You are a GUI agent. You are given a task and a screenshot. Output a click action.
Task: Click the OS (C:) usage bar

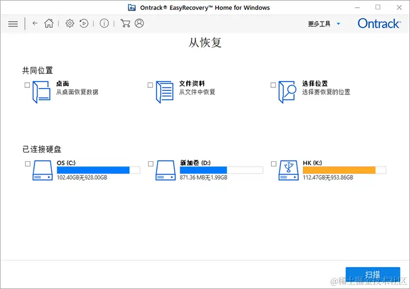(98, 170)
